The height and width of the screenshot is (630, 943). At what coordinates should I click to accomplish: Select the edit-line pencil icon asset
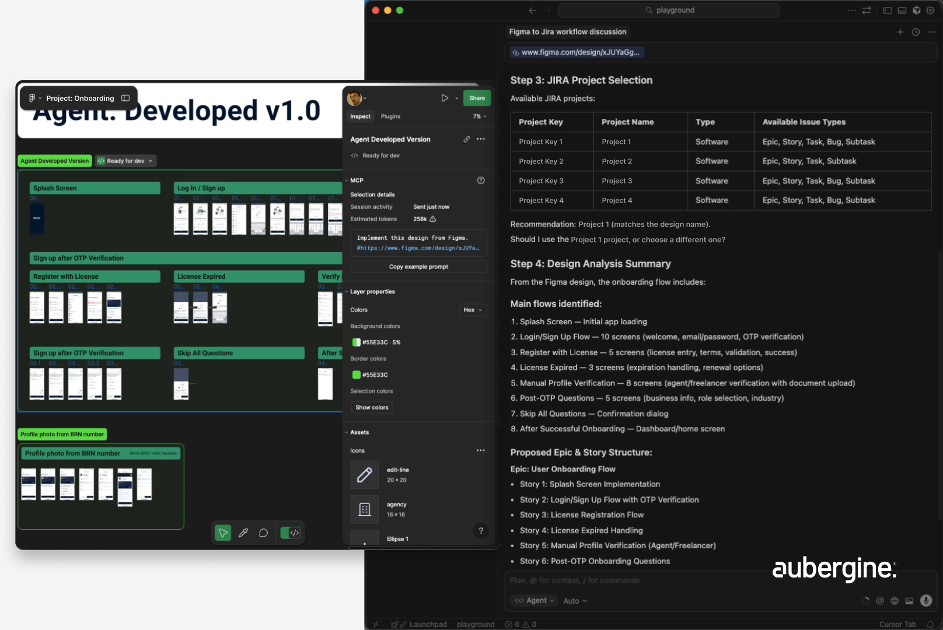click(365, 475)
